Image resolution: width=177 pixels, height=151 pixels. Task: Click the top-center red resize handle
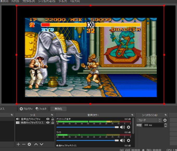(90, 5)
